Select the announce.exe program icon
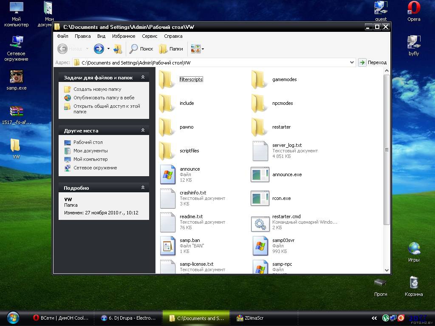The height and width of the screenshot is (326, 435). pyautogui.click(x=260, y=174)
